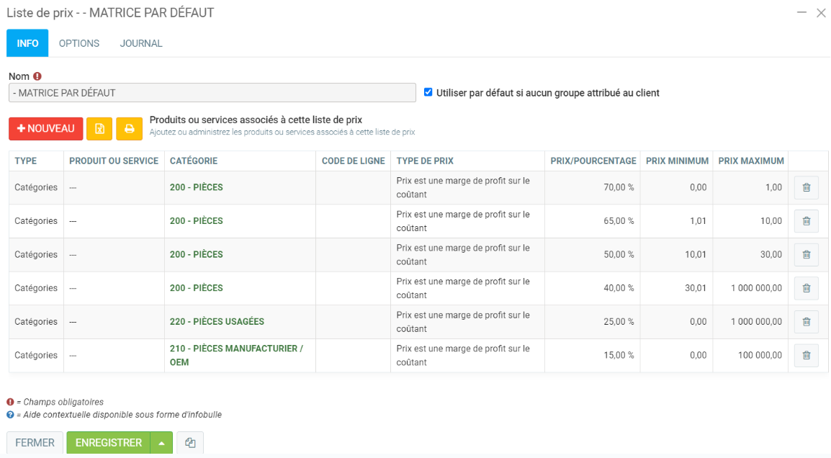Select the INFO tab

coord(27,43)
